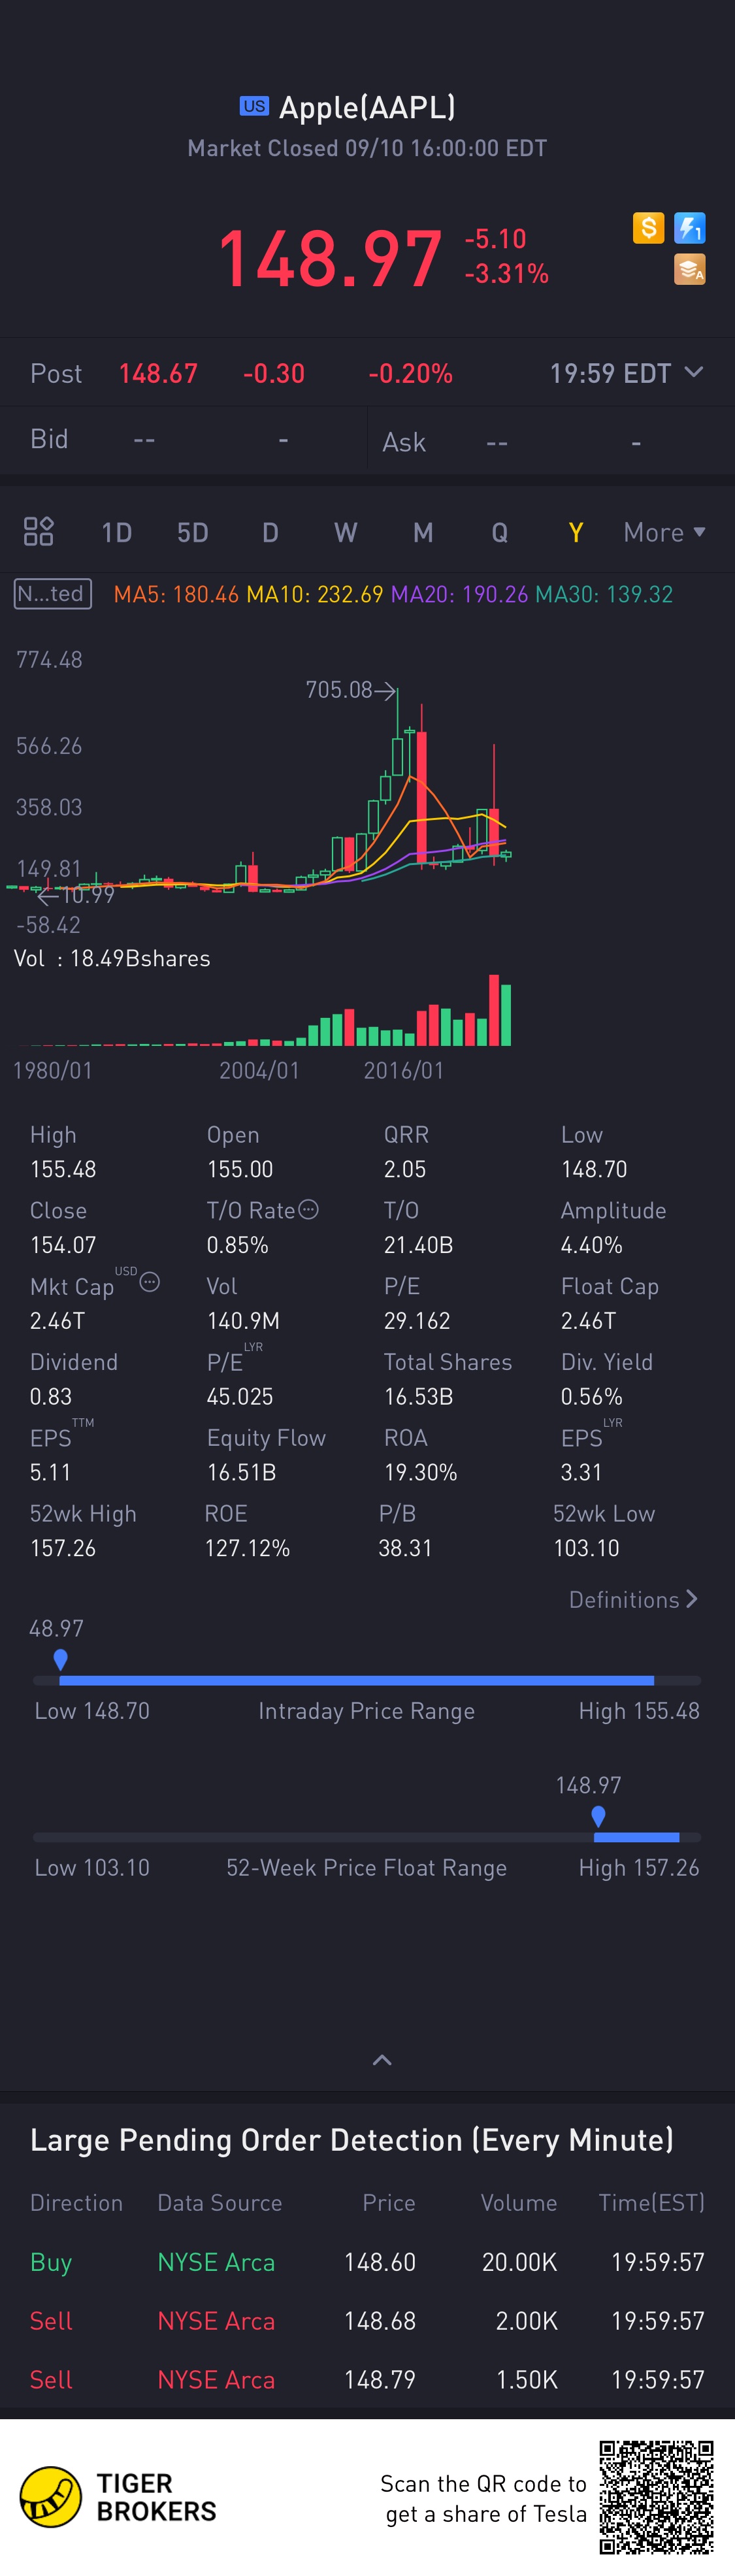Select the Q quarterly chart tab

[500, 532]
